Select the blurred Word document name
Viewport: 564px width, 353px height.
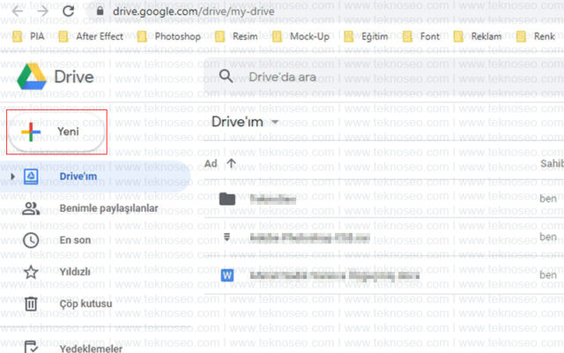point(335,276)
